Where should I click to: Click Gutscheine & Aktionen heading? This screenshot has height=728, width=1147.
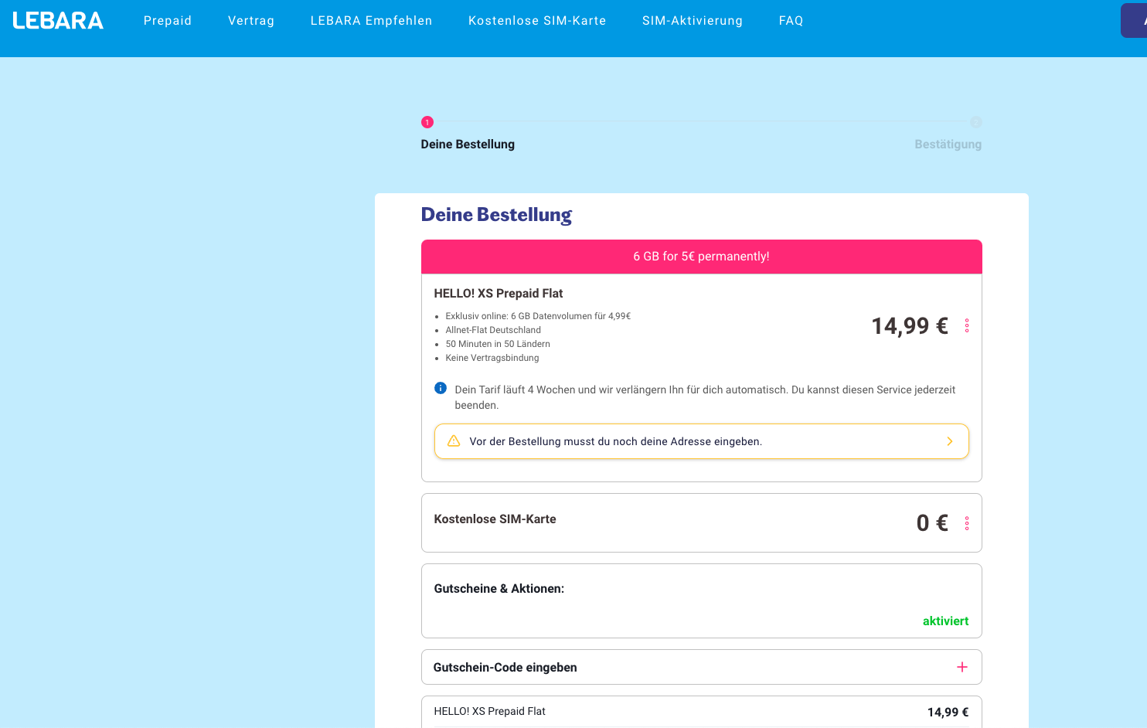coord(499,589)
